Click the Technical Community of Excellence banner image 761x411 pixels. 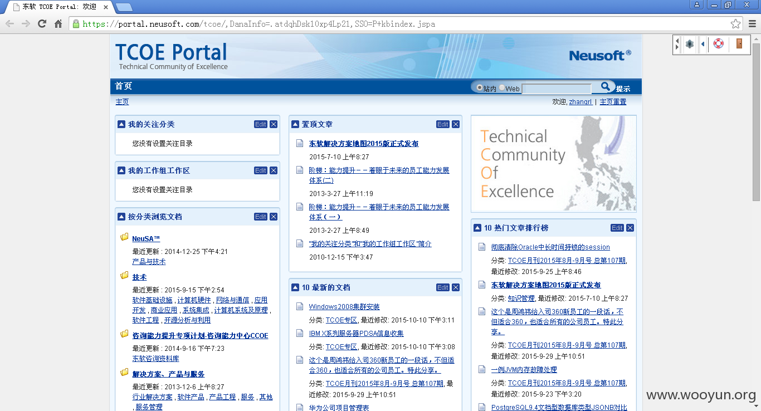pos(554,164)
